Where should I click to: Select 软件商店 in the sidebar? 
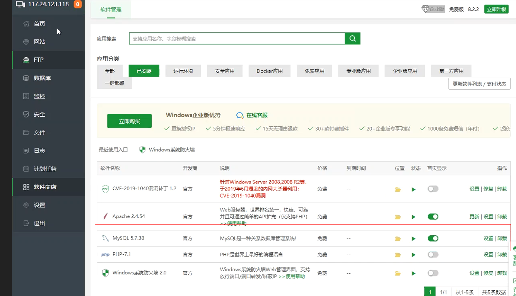[x=48, y=187]
